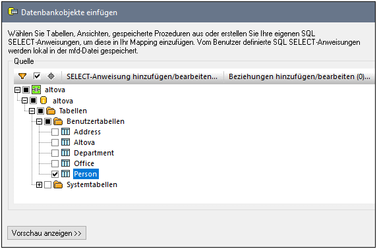Click the green altova connection icon
The width and height of the screenshot is (377, 249).
36,90
